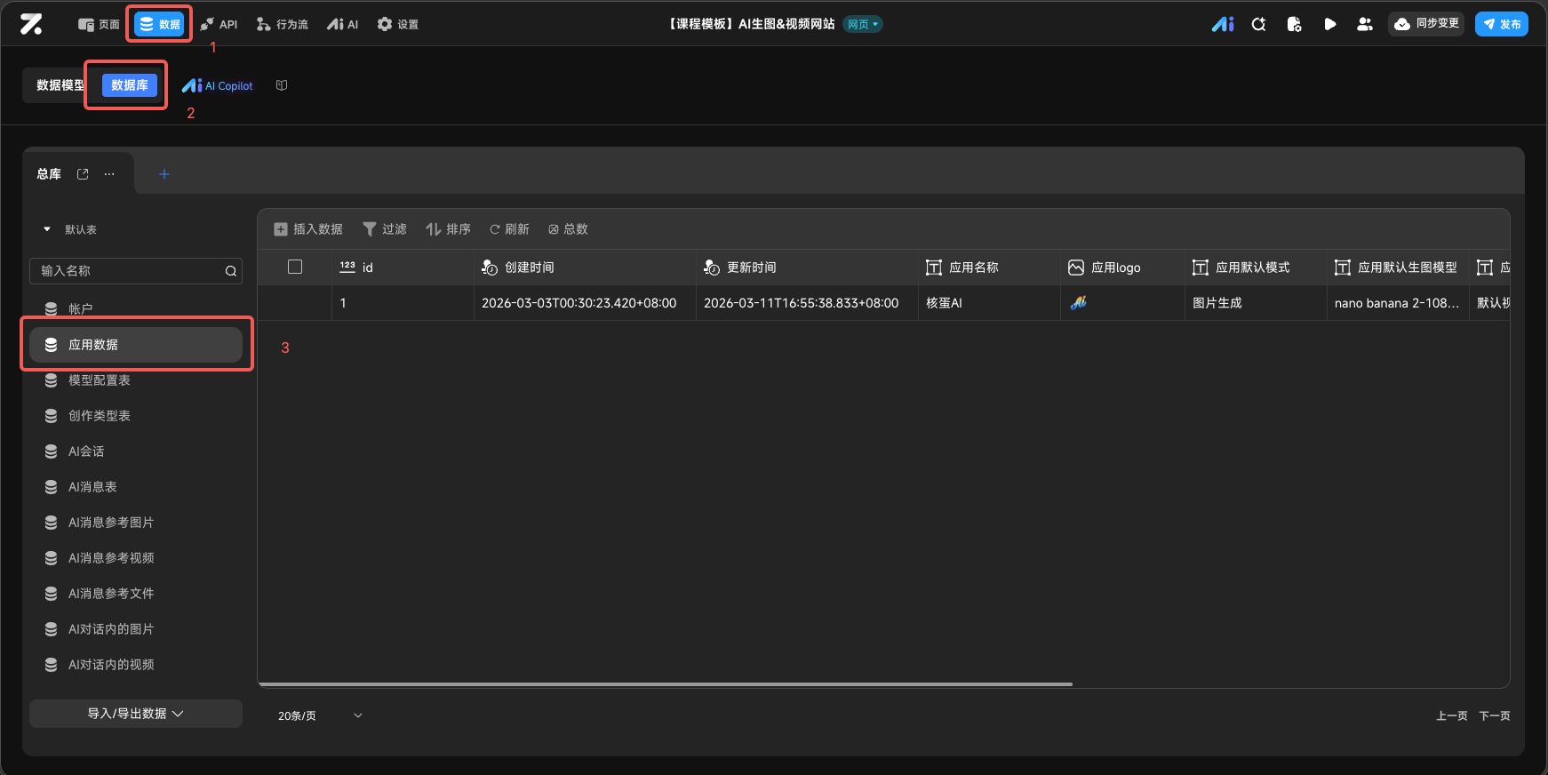Viewport: 1548px width, 775px height.
Task: Click 插入数据 insert data button
Action: [308, 229]
